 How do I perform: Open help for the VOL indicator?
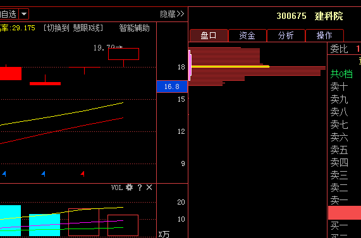point(140,187)
